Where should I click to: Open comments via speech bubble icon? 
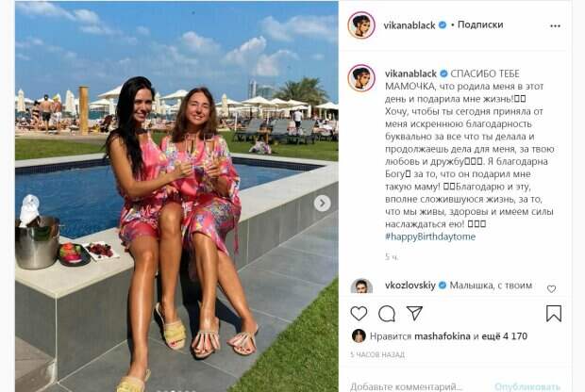pos(387,314)
